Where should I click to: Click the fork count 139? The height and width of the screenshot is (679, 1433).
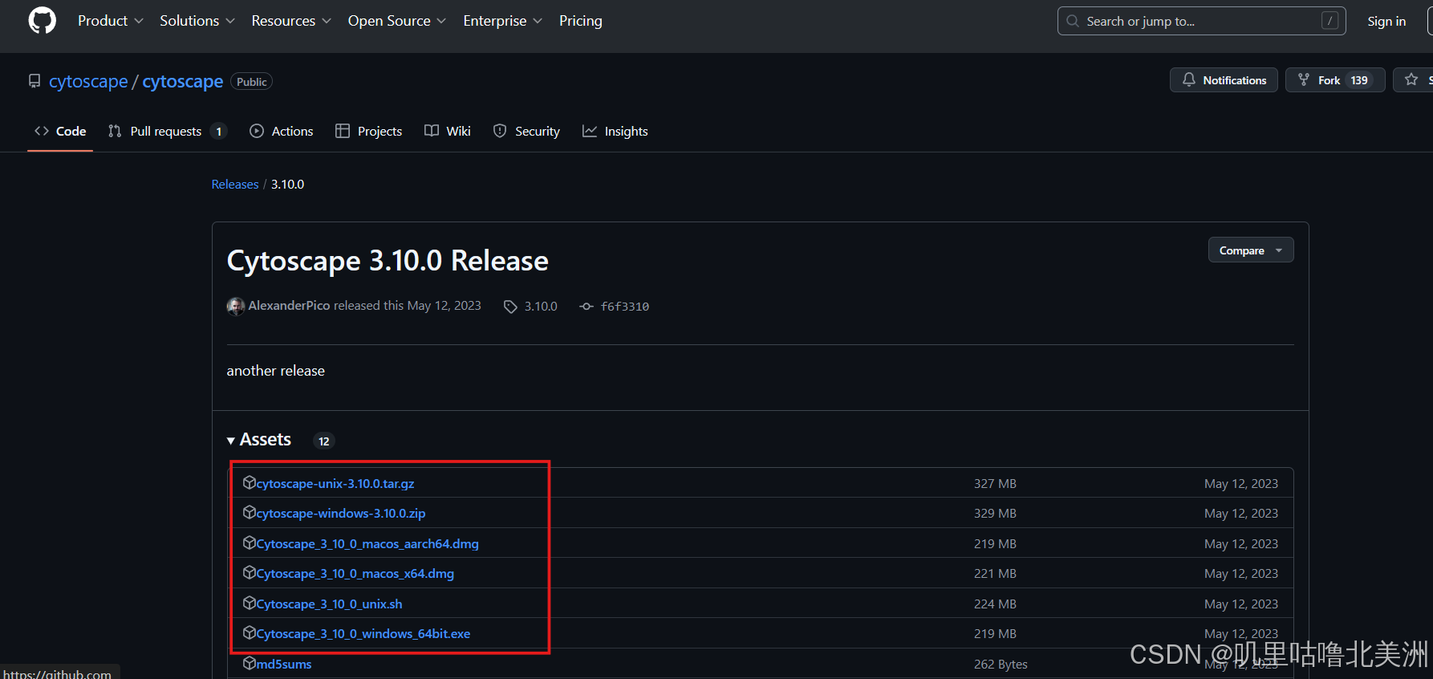[x=1359, y=80]
